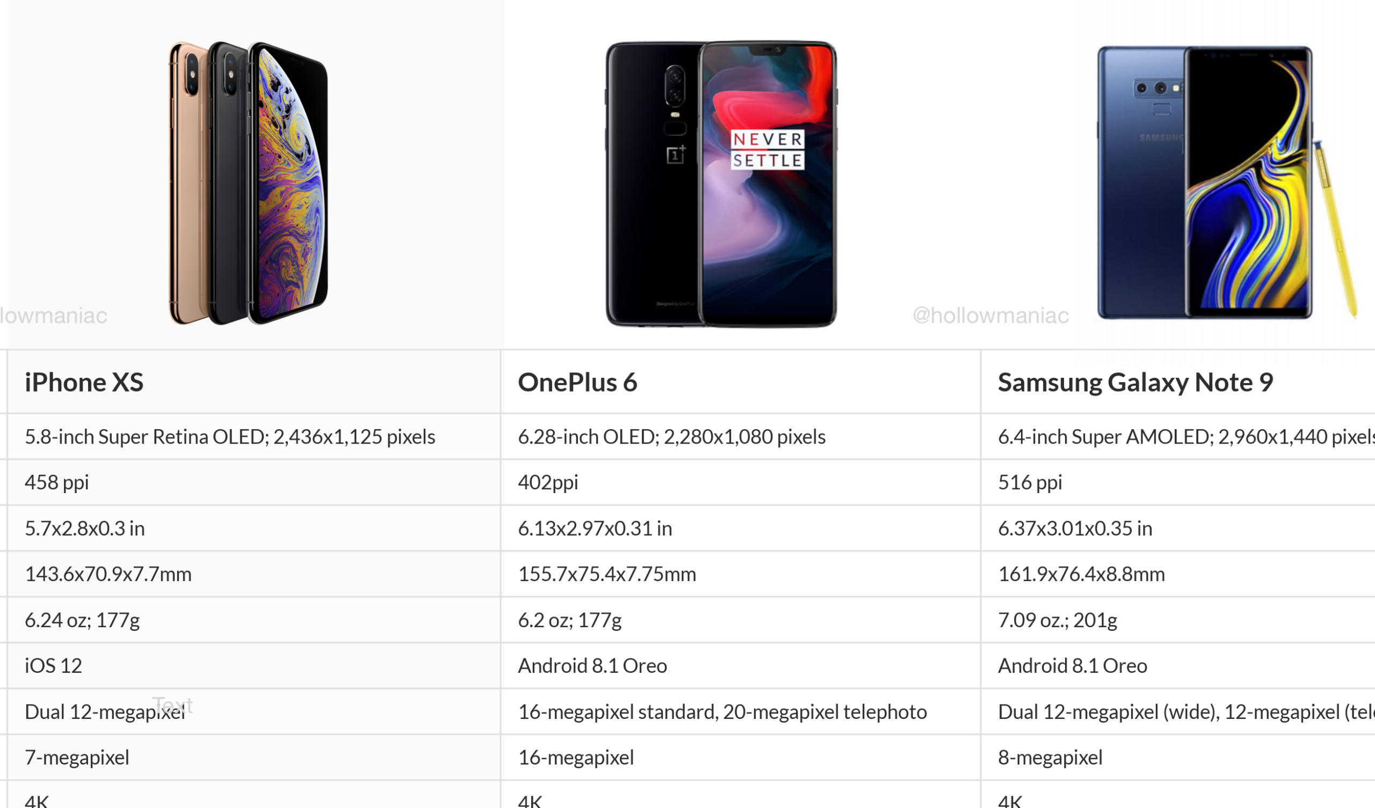
Task: Select the iPhone XS column heading
Action: [84, 382]
